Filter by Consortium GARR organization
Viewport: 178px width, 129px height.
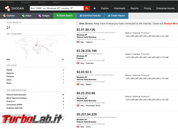(14, 105)
